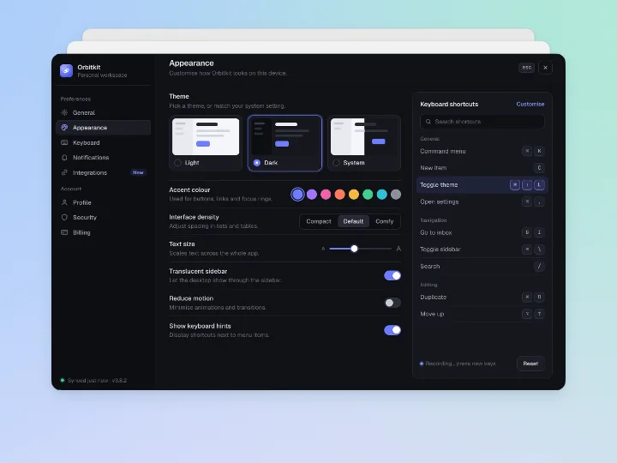Choose the grey accent colour
Screen dimensions: 617x463
[x=396, y=194]
